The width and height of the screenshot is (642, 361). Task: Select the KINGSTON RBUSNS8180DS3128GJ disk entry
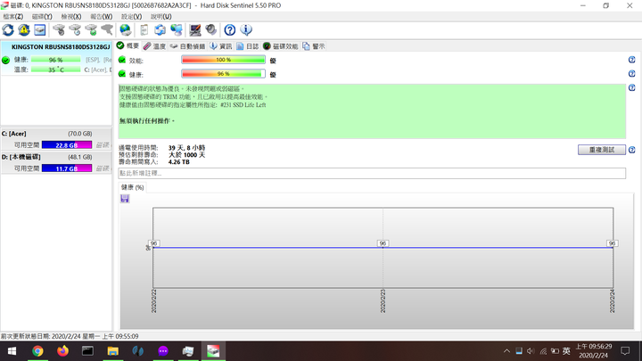[x=56, y=58]
